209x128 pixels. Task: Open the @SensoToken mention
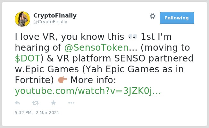click(x=96, y=47)
